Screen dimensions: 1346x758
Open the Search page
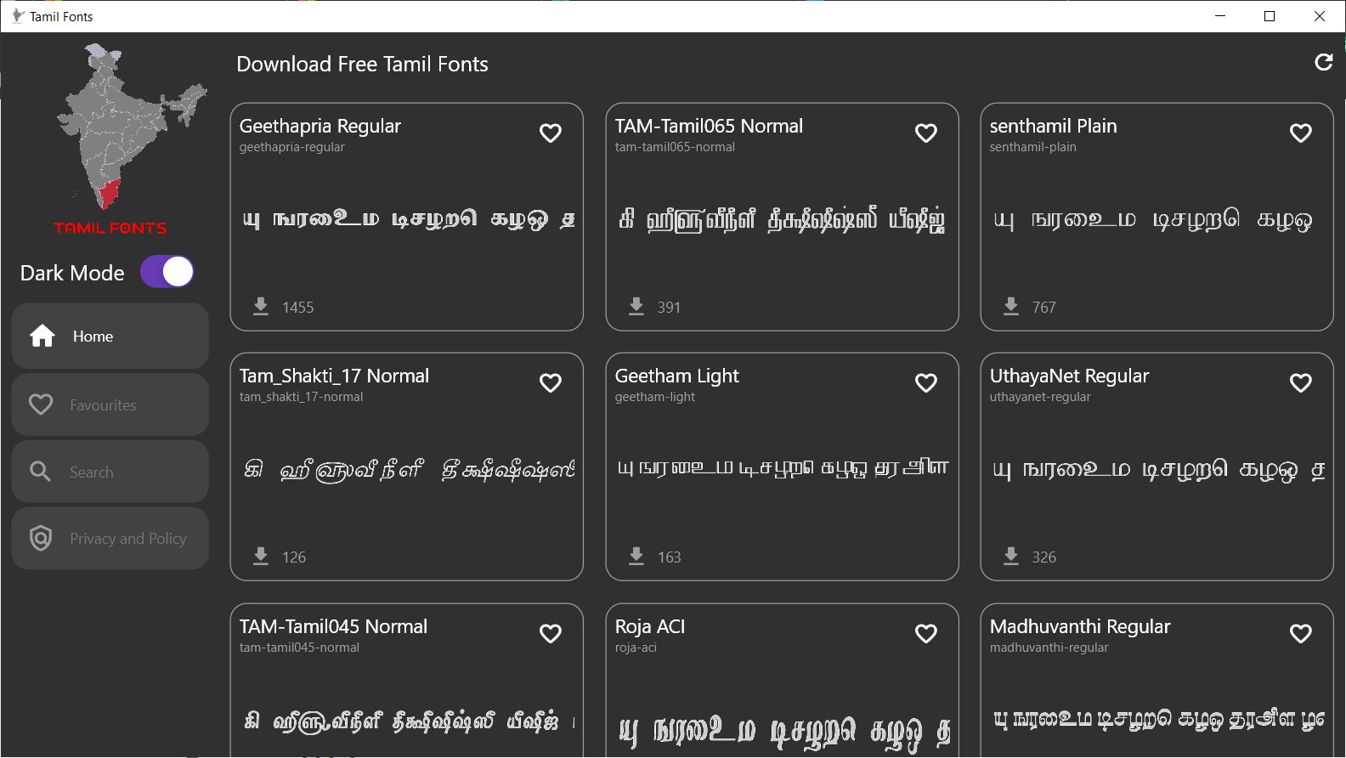[x=110, y=472]
